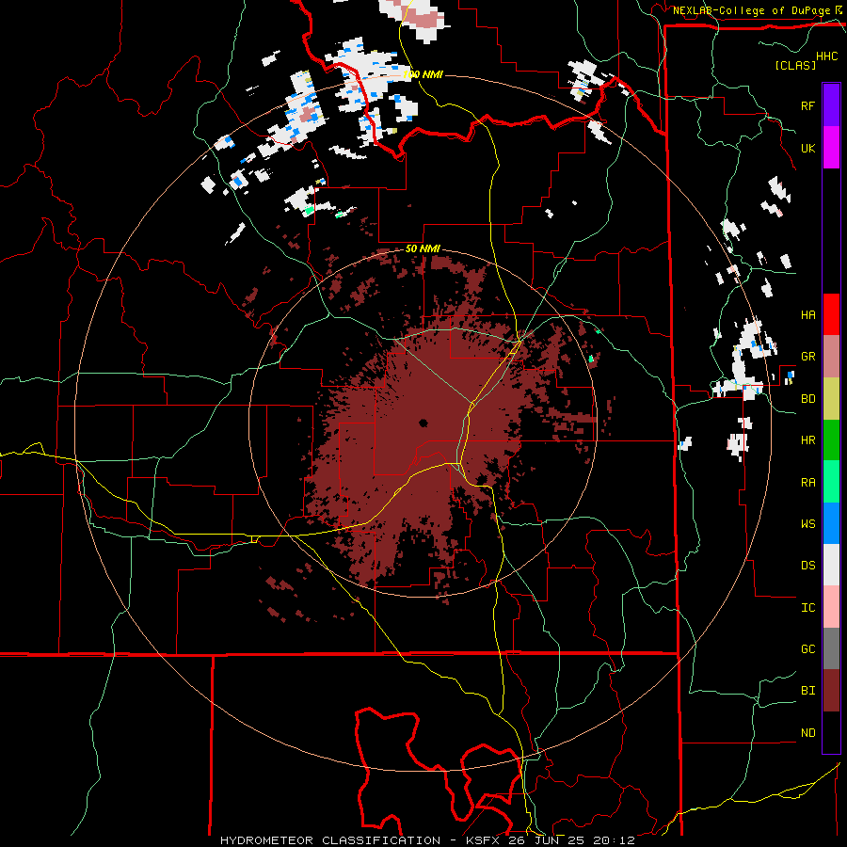The height and width of the screenshot is (847, 847).
Task: Click the HR green legend swatch
Action: [x=831, y=440]
